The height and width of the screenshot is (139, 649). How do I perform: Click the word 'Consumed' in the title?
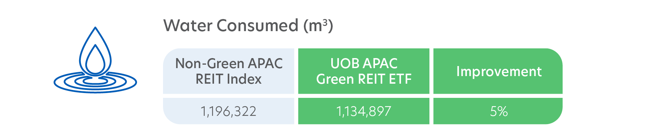(x=258, y=26)
